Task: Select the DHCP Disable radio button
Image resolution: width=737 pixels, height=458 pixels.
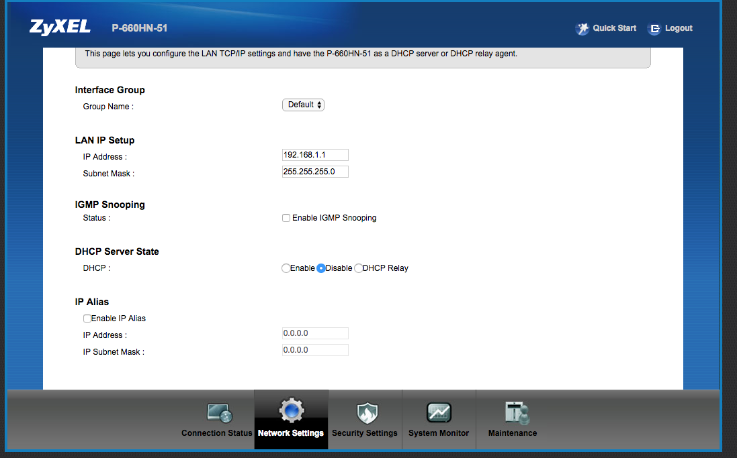Action: 321,268
